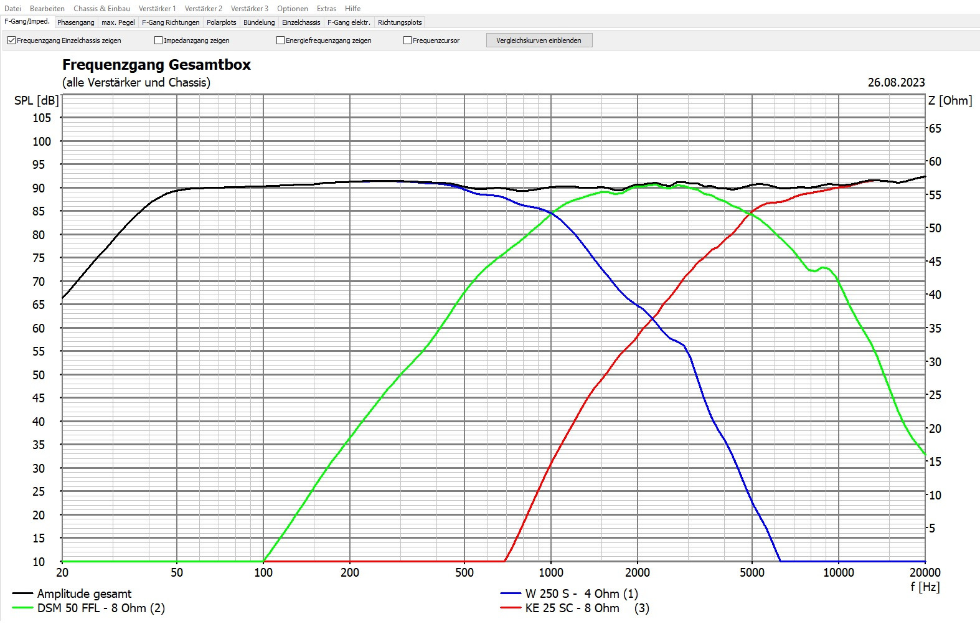The height and width of the screenshot is (629, 980).
Task: Switch to the F-Gang Richtungen tab
Action: [x=171, y=22]
